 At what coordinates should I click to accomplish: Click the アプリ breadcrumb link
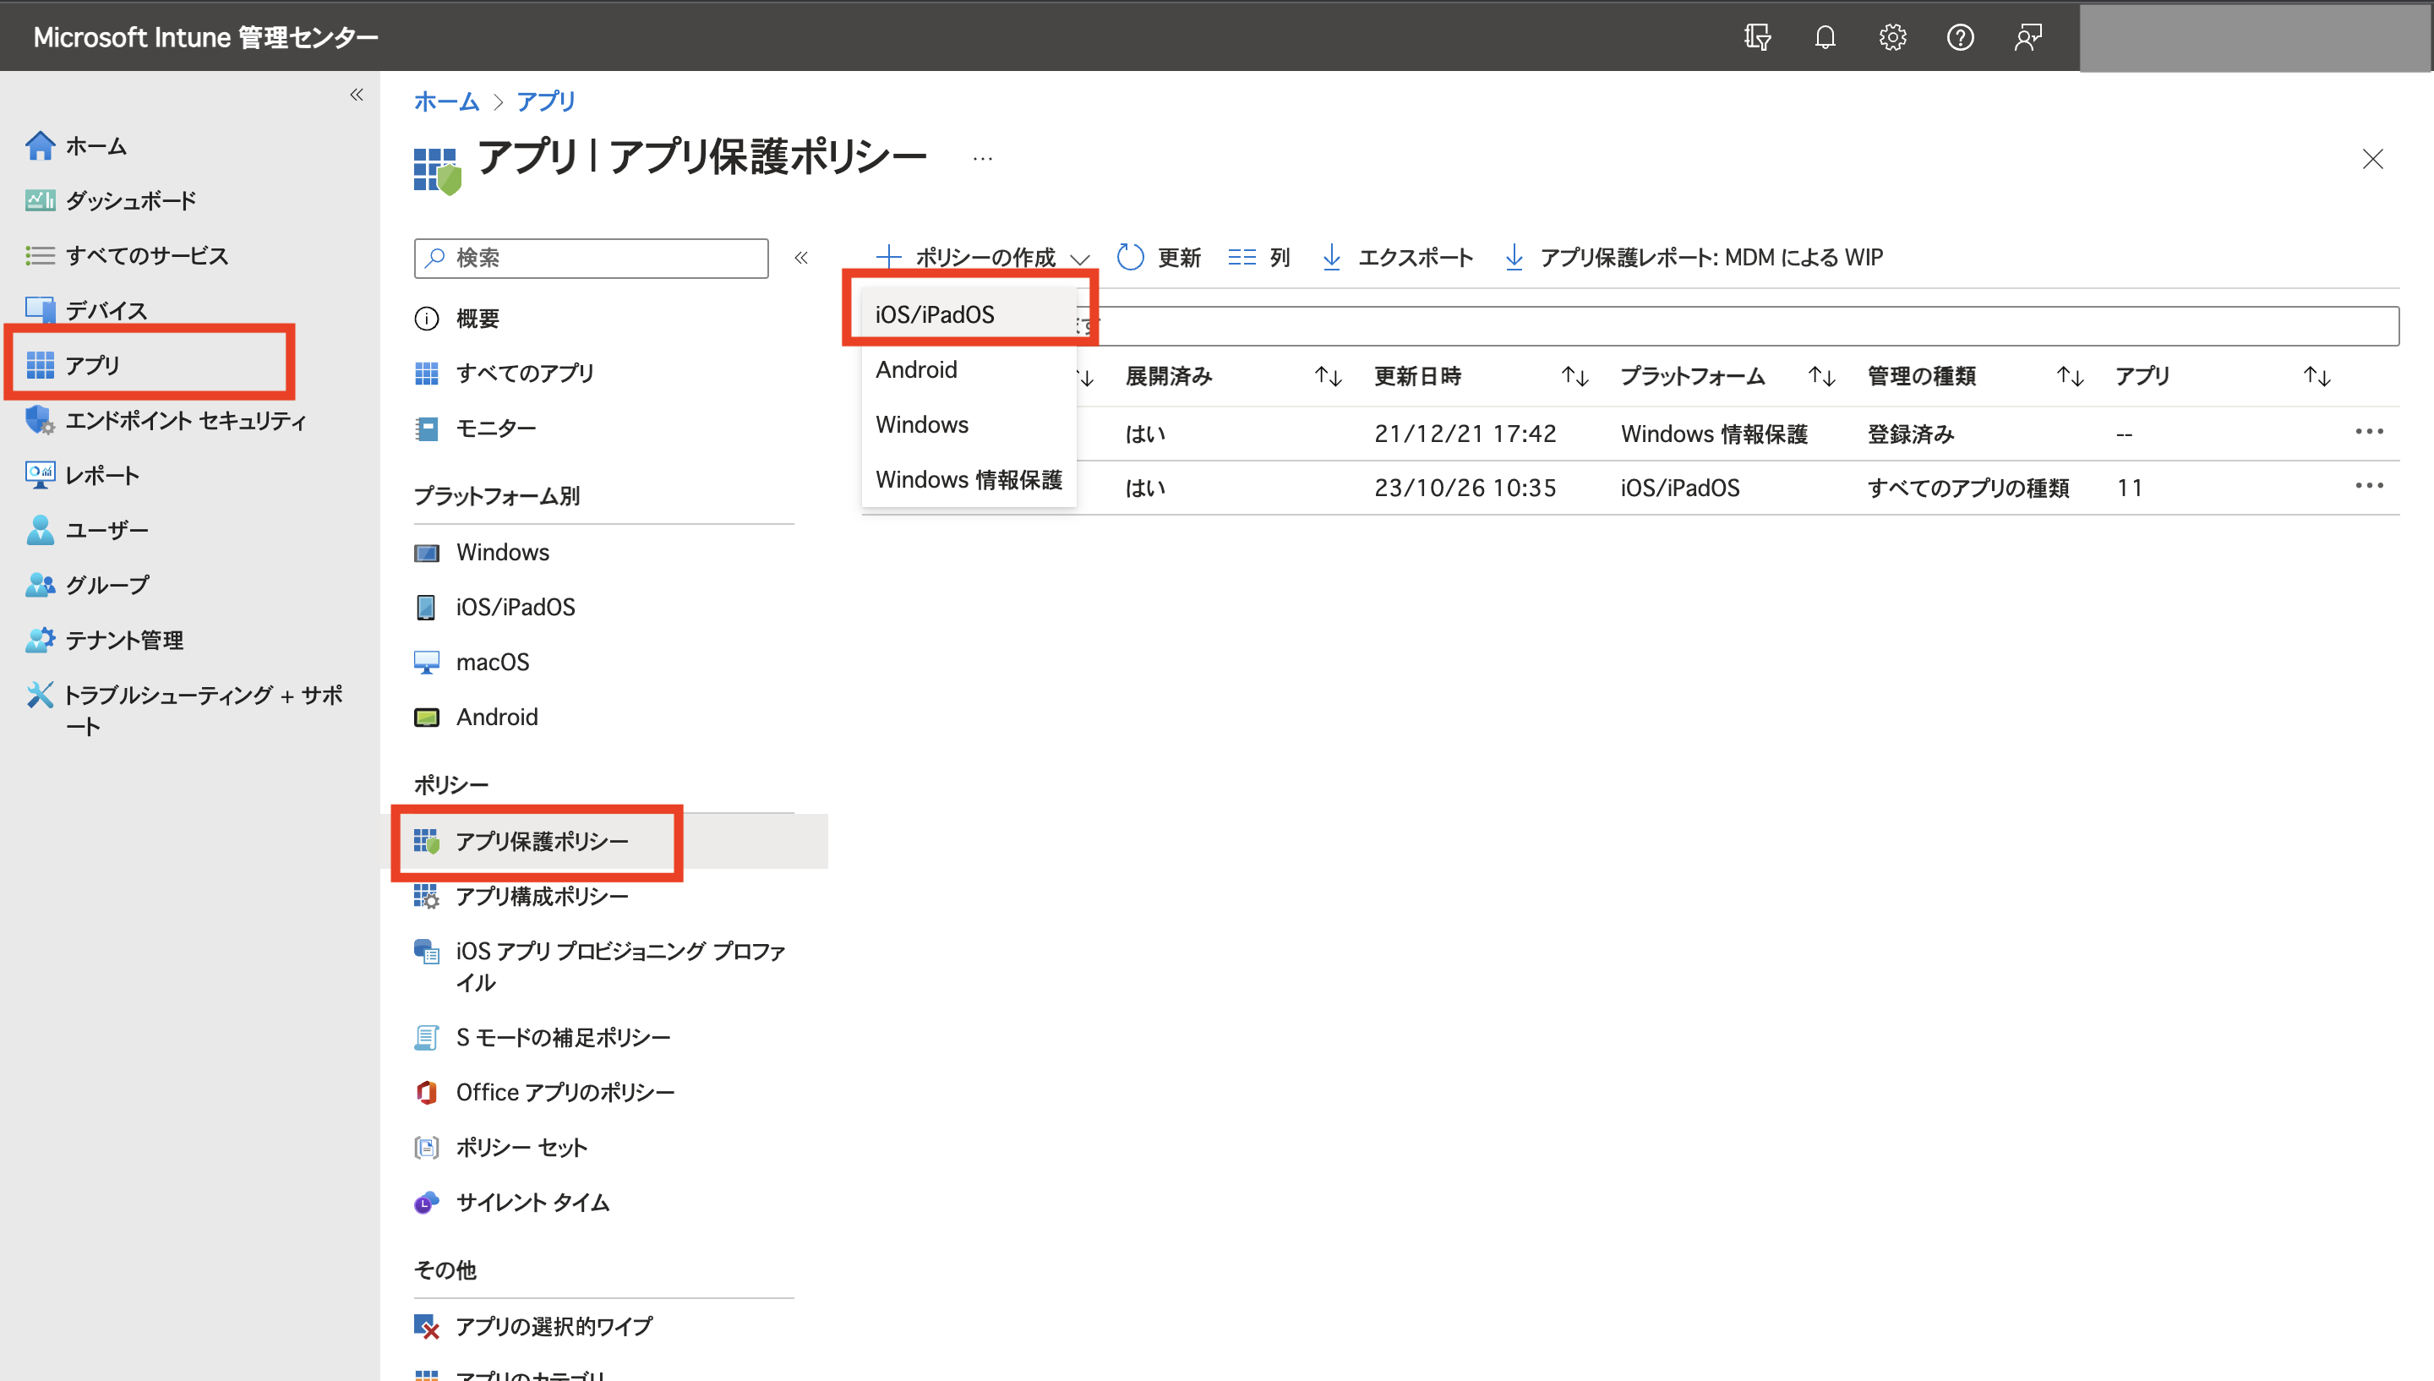[x=546, y=101]
